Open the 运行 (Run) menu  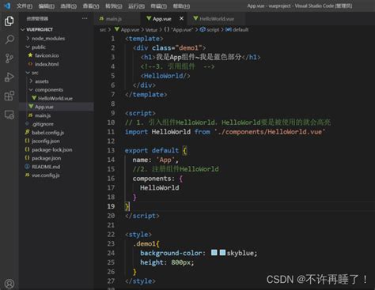coord(136,6)
